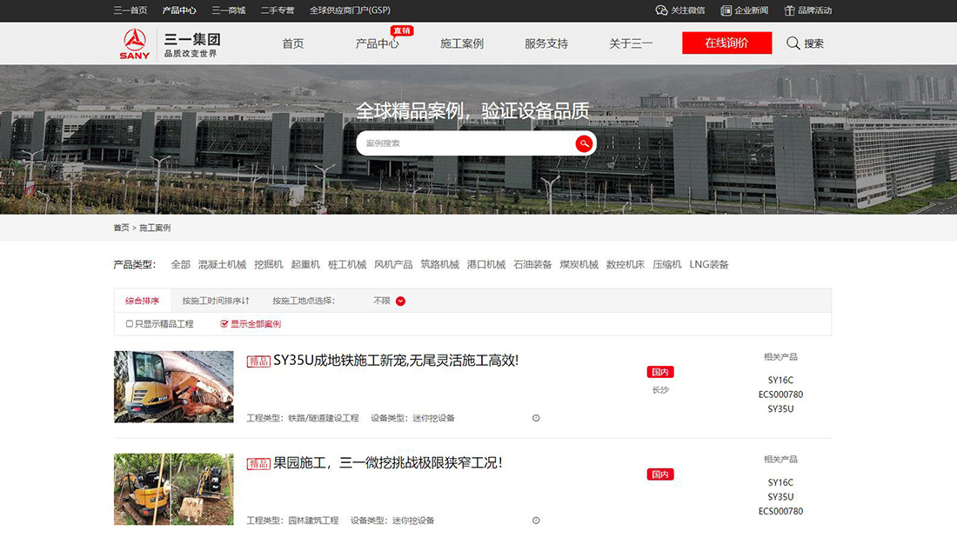
Task: Toggle 显示全部案例 checkbox
Action: pos(224,324)
